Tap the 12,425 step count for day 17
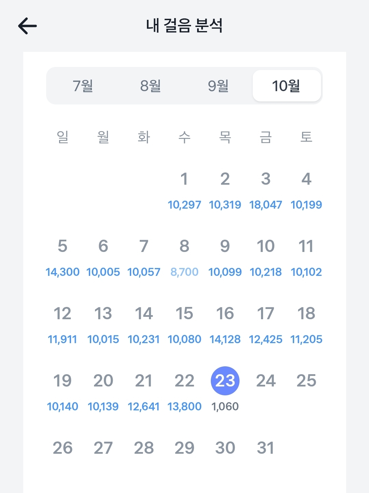The height and width of the screenshot is (493, 369). [266, 339]
